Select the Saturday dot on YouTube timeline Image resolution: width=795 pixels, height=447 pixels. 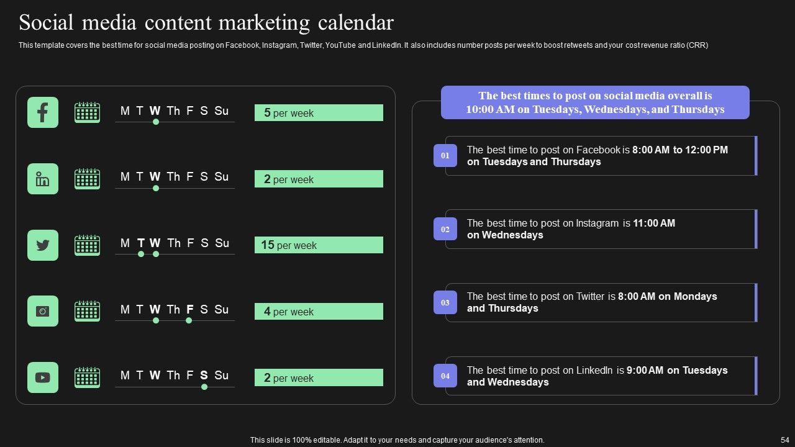[204, 387]
